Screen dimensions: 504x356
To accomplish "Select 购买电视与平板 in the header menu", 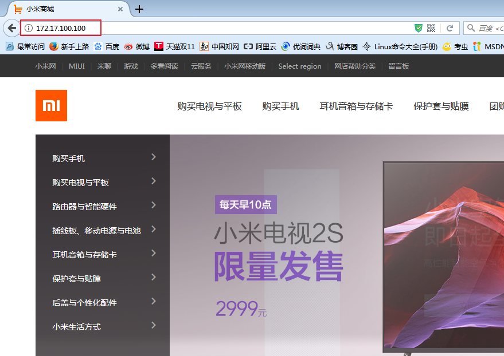I will point(210,106).
